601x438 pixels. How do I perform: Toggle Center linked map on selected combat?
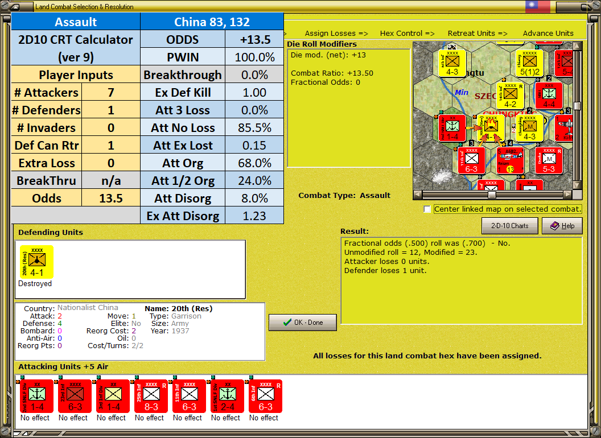coord(427,209)
